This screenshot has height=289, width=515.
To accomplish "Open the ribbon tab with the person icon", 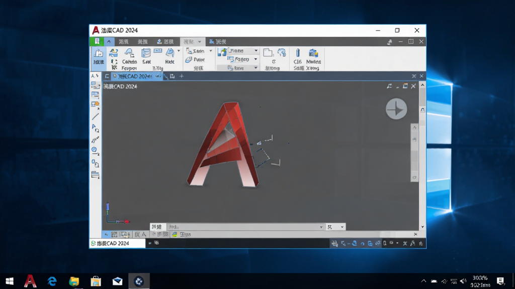I will [165, 42].
